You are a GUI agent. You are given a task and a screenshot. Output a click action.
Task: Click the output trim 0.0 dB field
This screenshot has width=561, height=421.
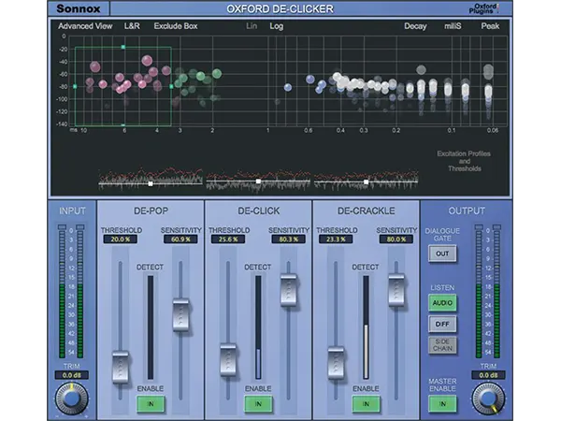tap(488, 375)
